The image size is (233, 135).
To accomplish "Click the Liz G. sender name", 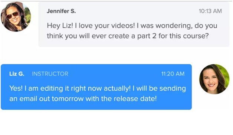I will tap(17, 74).
